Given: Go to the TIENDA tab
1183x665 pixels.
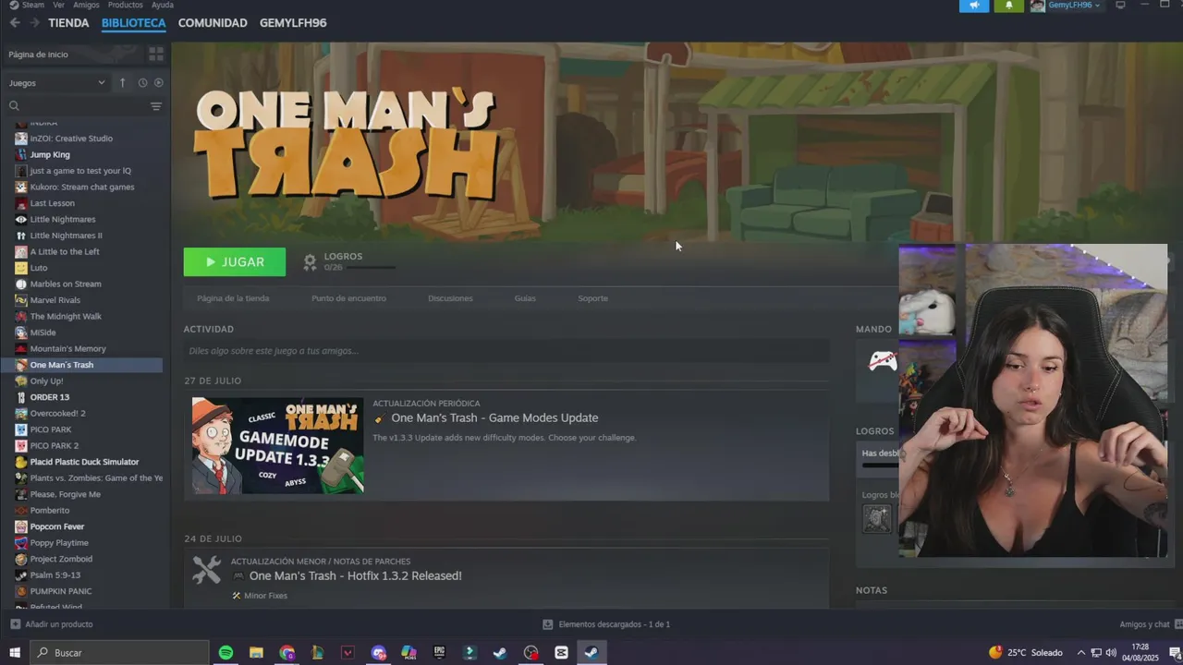Looking at the screenshot, I should click(x=68, y=23).
